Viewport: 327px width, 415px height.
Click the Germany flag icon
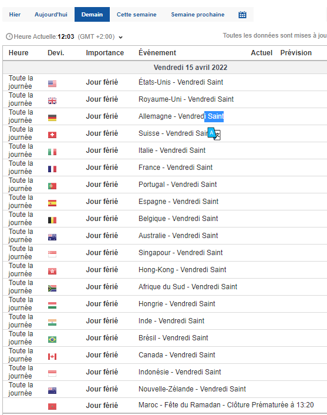pyautogui.click(x=52, y=118)
